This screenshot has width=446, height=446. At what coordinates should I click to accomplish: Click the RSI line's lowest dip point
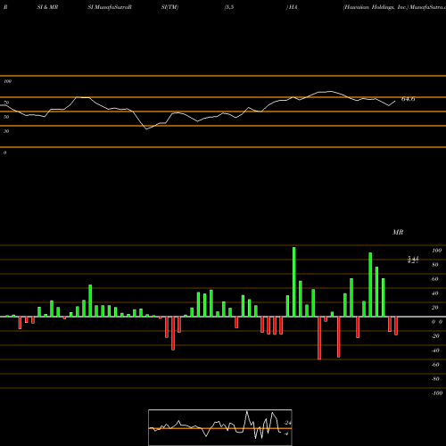click(146, 129)
